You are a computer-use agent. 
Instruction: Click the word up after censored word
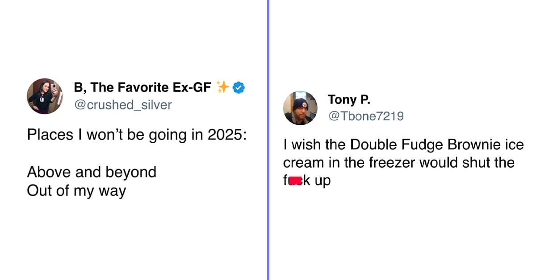322,182
